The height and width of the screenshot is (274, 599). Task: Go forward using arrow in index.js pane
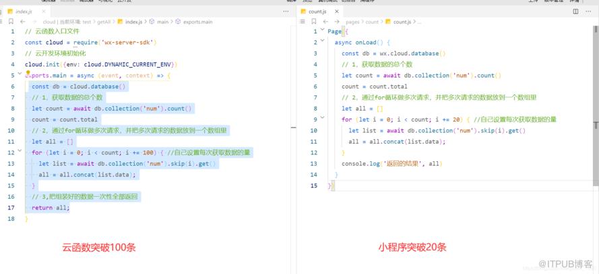pyautogui.click(x=34, y=21)
